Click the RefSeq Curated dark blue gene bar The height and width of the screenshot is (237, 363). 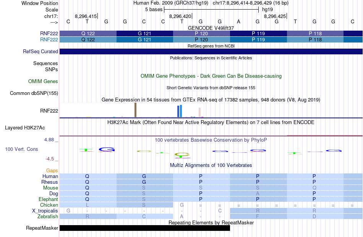pyautogui.click(x=211, y=51)
